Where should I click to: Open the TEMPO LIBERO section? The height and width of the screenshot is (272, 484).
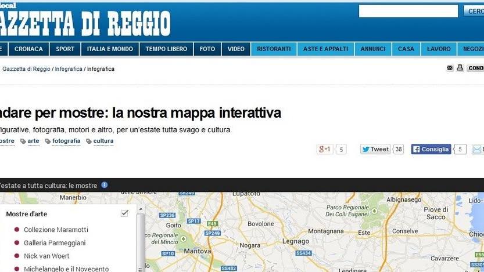166,49
